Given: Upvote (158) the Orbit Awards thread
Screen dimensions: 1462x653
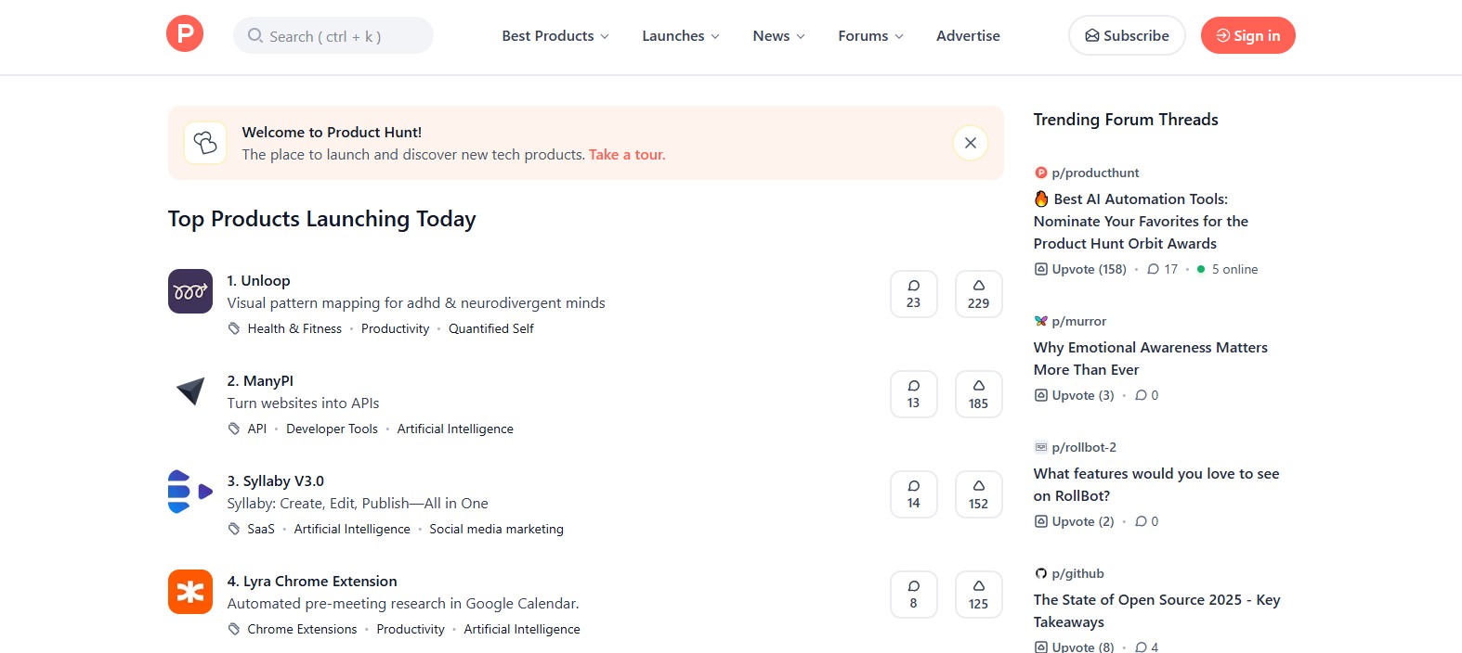Looking at the screenshot, I should point(1080,269).
